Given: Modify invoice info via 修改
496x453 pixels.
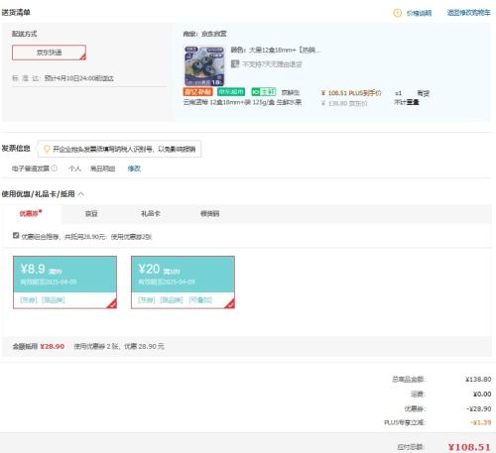Looking at the screenshot, I should (134, 169).
